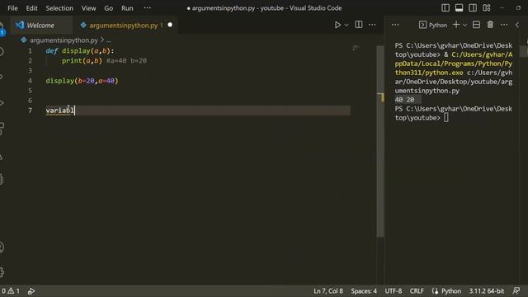
Task: Click the #a=40 b=20 comment
Action: 126,61
